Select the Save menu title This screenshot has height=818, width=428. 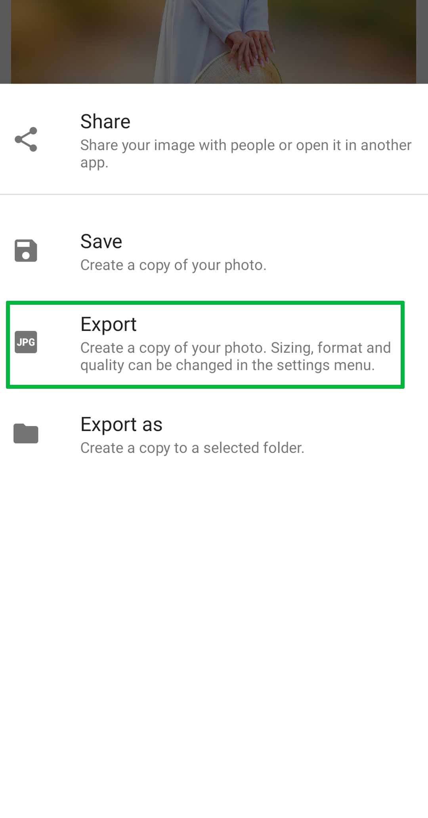pos(101,241)
